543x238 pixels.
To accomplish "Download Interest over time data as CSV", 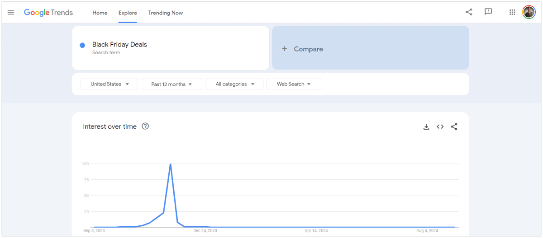I will pos(426,127).
